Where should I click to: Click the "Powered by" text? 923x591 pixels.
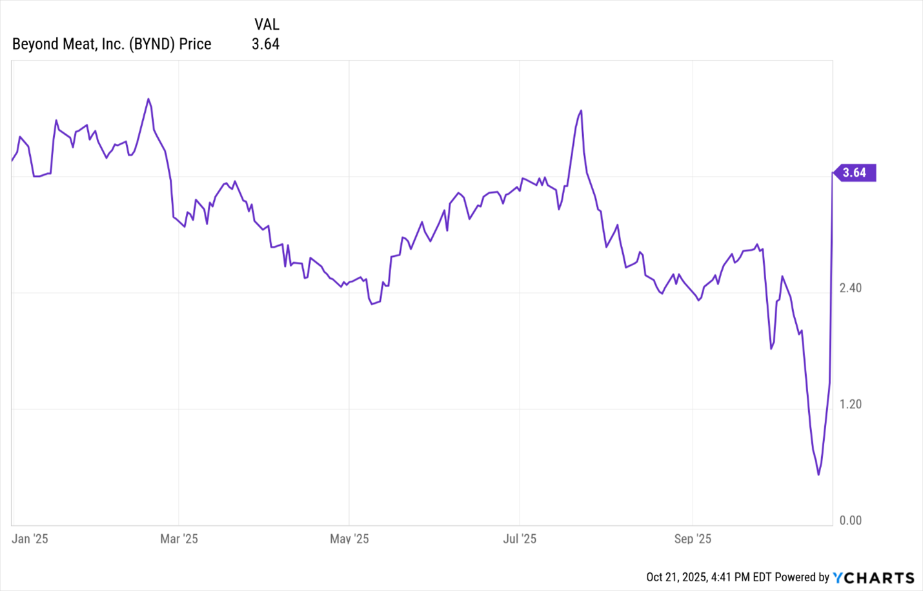(802, 577)
